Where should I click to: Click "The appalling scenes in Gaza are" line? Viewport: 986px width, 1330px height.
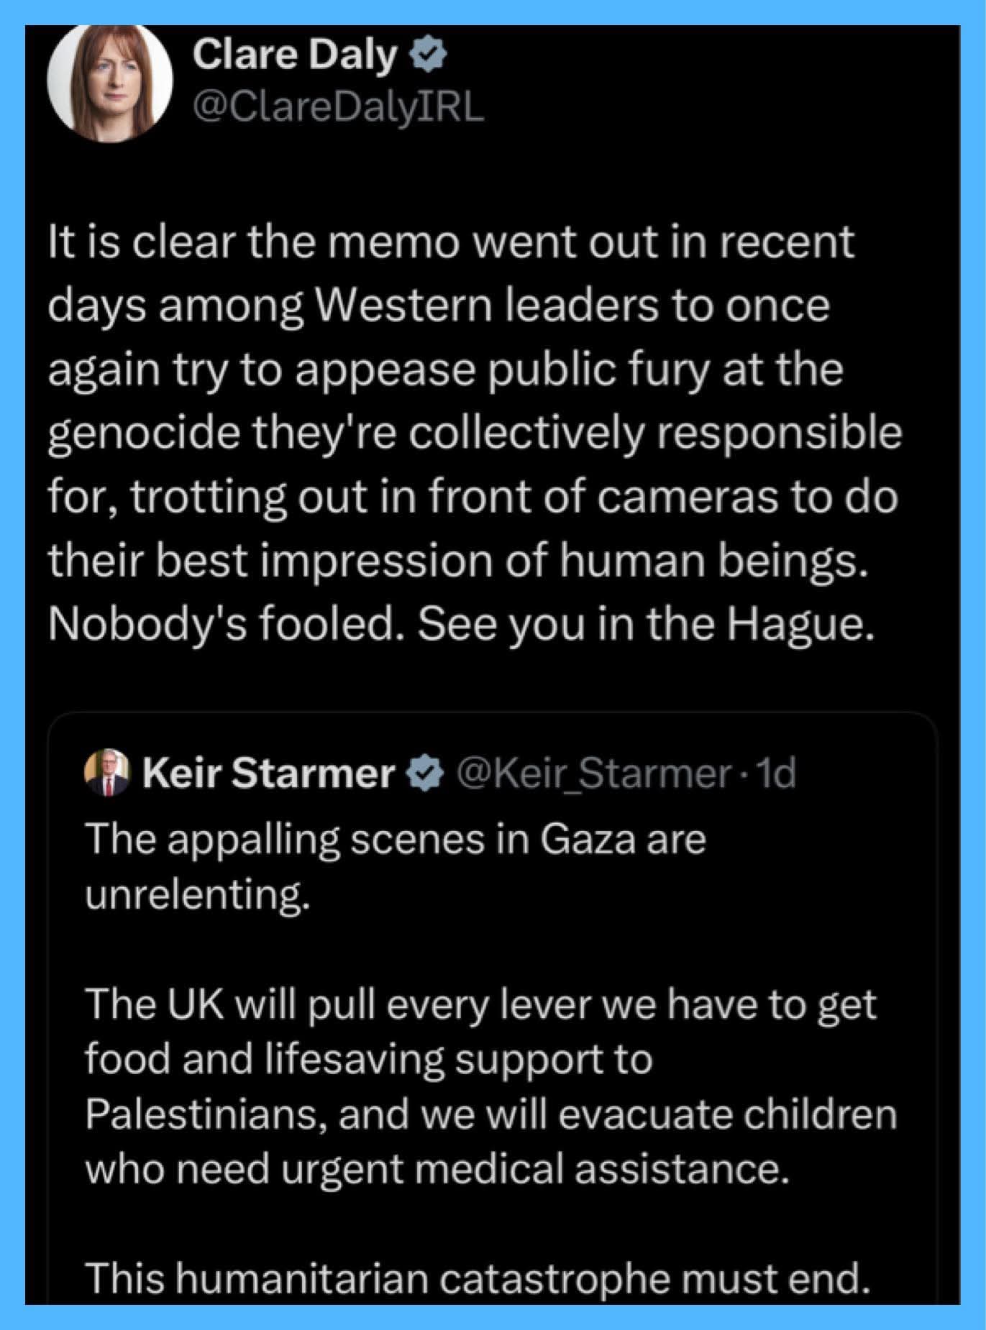[395, 839]
